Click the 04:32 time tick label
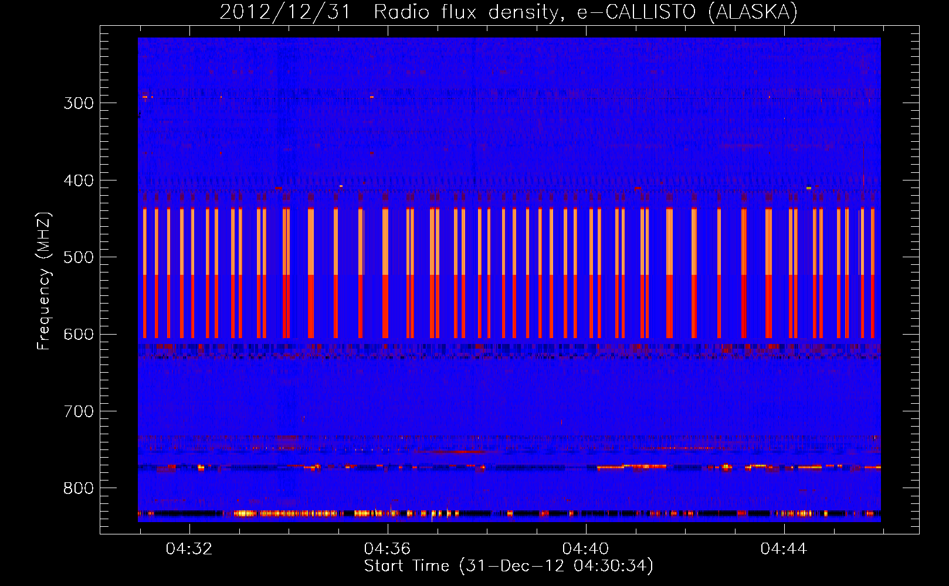This screenshot has width=949, height=586. 189,549
